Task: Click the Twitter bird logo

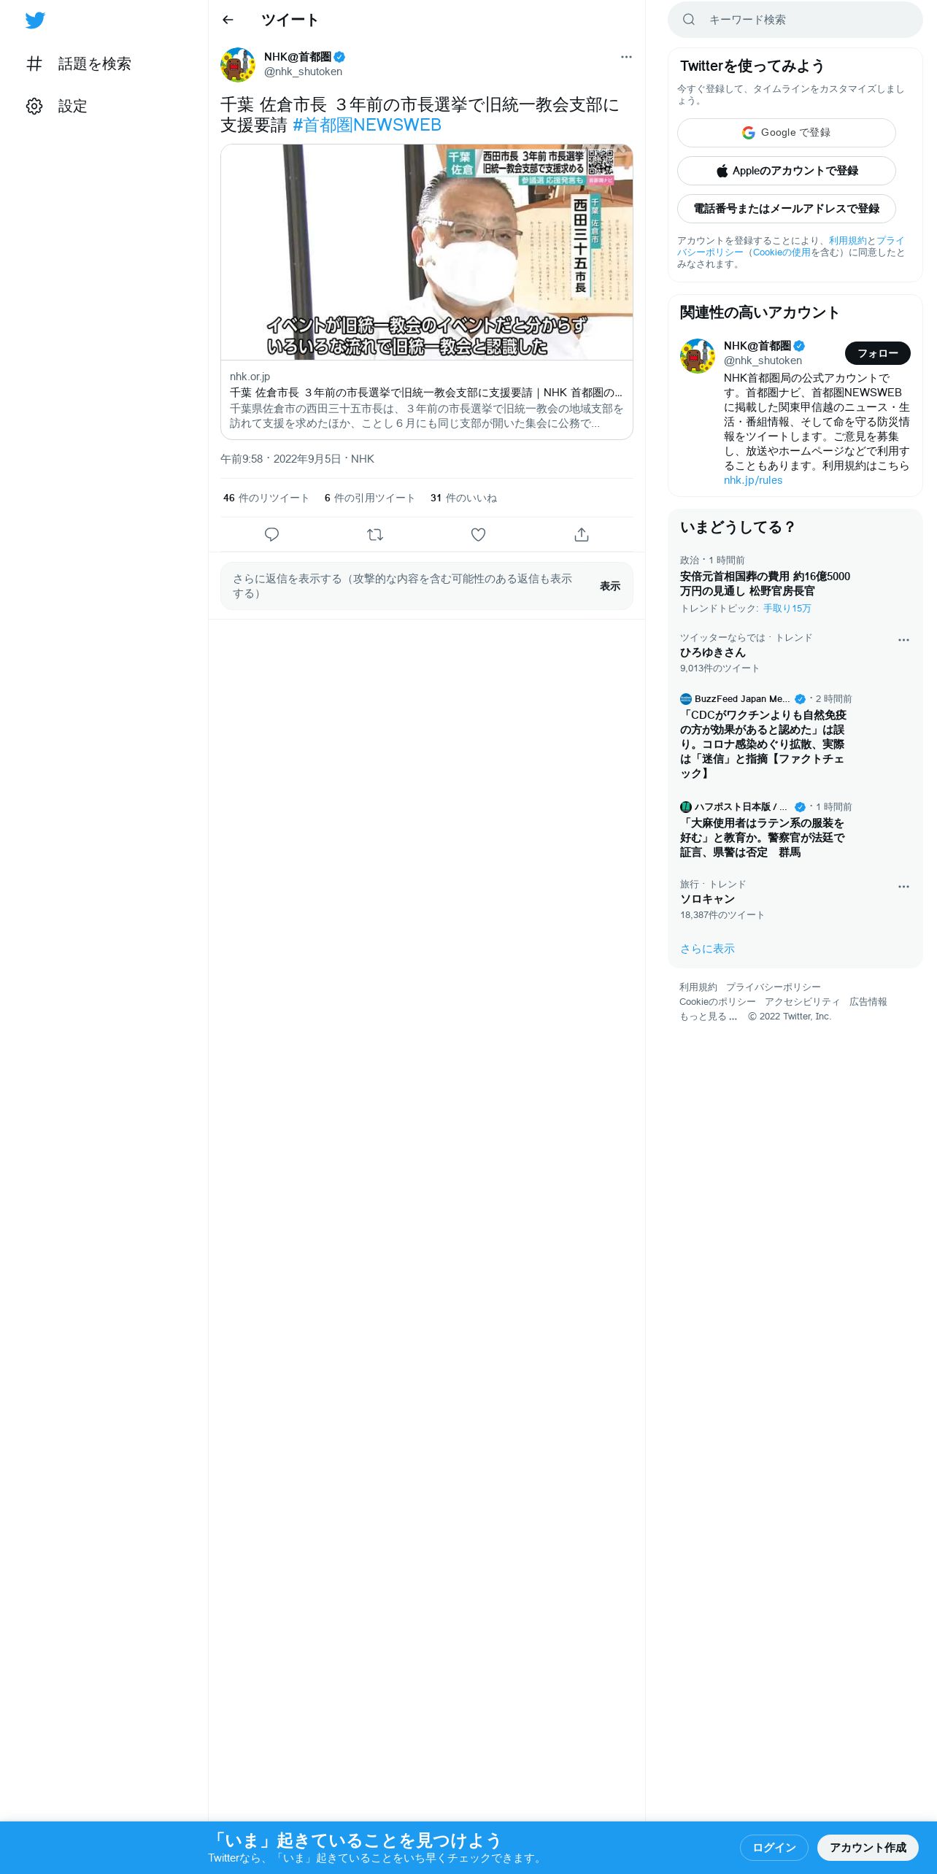Action: tap(35, 20)
